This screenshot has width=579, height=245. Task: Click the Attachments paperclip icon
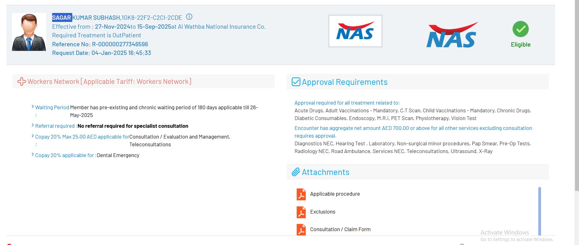296,172
